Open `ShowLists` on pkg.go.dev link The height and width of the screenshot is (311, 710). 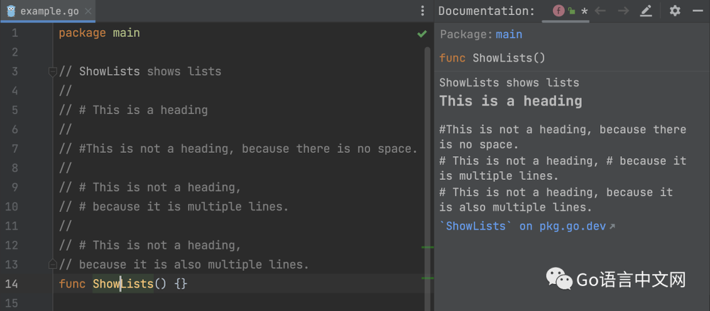coord(527,226)
